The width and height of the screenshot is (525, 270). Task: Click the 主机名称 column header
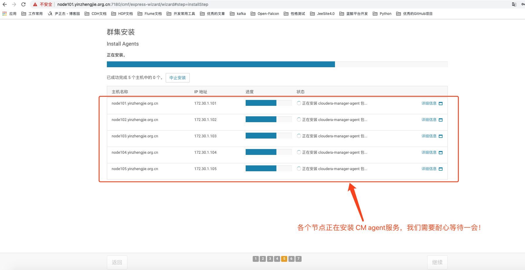pos(120,92)
